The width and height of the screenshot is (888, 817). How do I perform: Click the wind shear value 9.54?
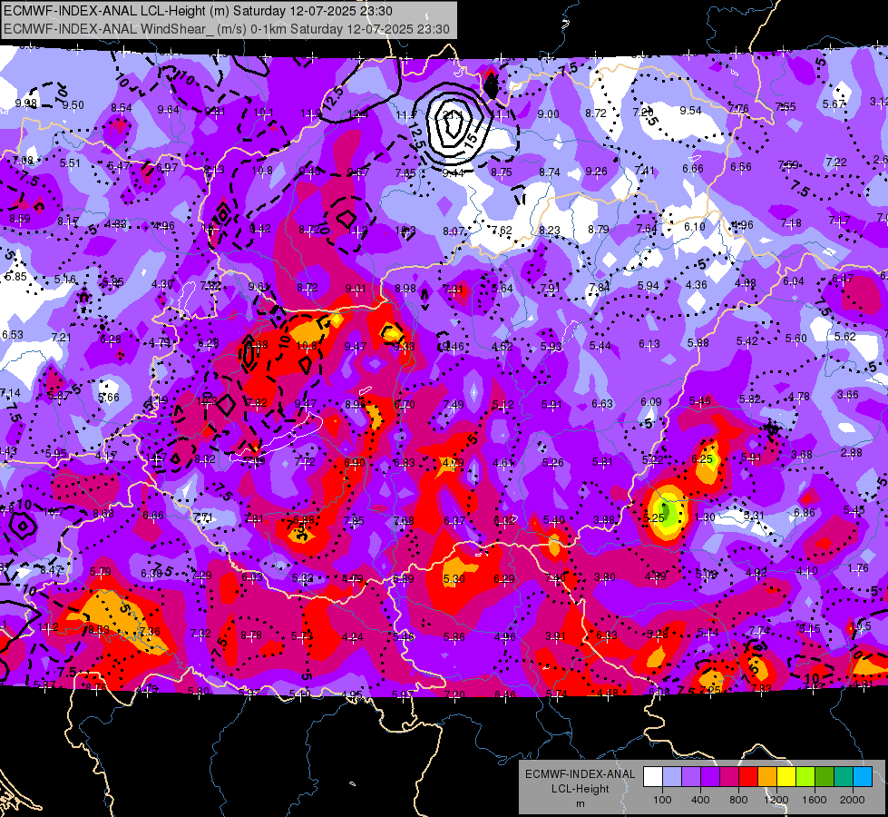691,110
